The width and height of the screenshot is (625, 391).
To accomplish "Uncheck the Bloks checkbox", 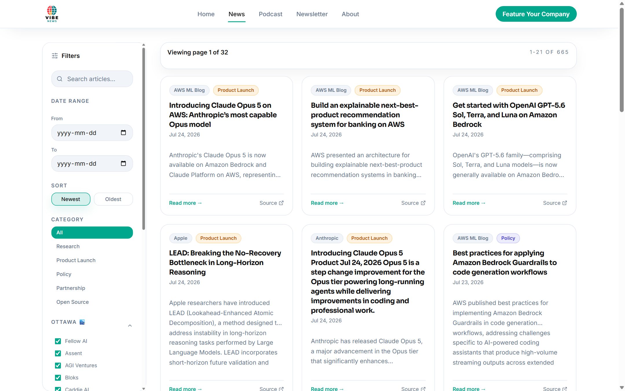I will pyautogui.click(x=58, y=378).
